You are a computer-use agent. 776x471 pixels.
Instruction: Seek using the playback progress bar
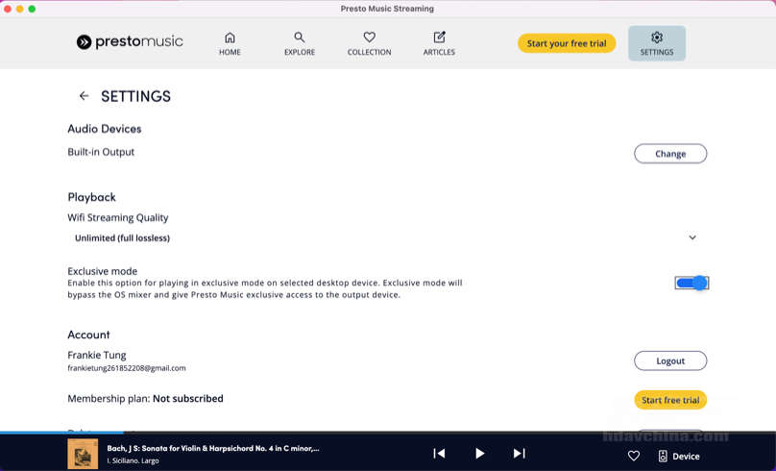pos(388,433)
